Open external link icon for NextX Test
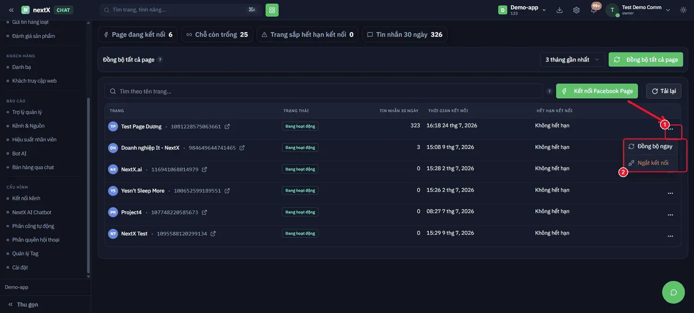Viewport: 694px width, 313px height. click(x=213, y=234)
